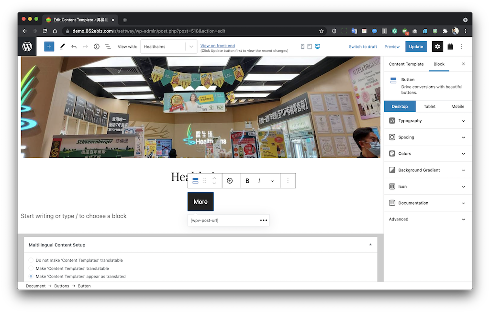Expand the Spacing panel

pos(427,137)
